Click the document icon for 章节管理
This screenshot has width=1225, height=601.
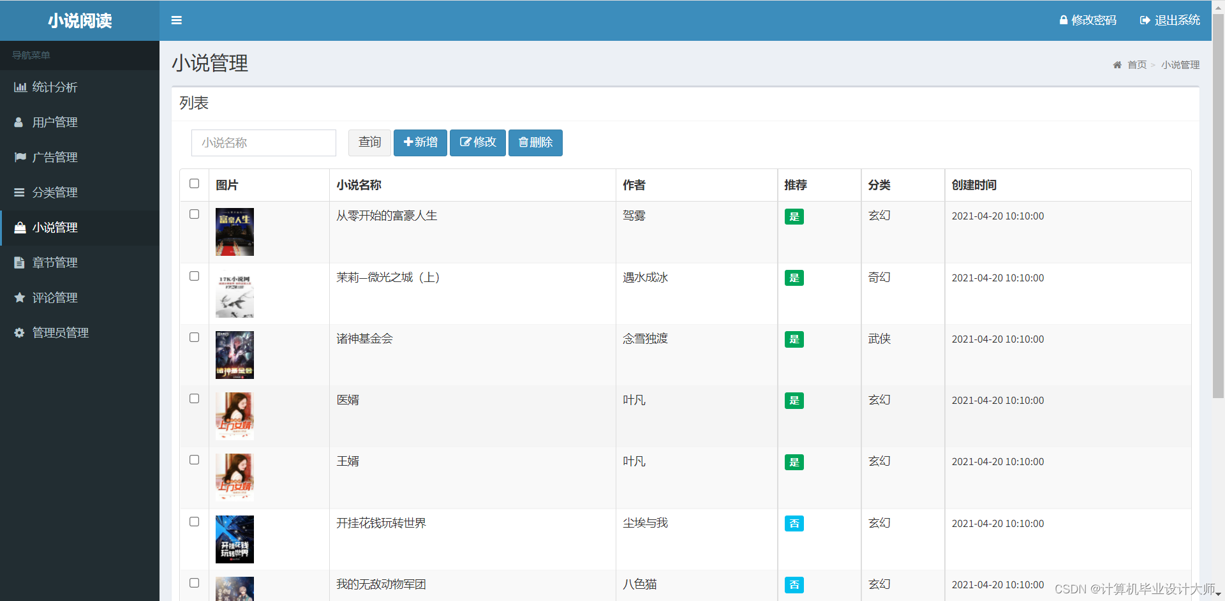(x=19, y=263)
